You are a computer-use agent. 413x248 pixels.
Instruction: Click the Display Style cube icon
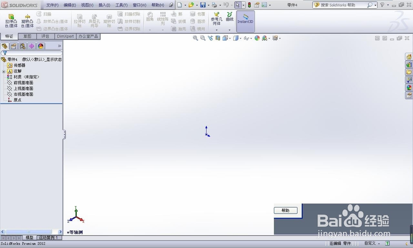(x=236, y=38)
